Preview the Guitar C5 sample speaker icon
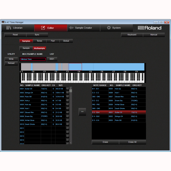171x171 pixels. [67, 89]
